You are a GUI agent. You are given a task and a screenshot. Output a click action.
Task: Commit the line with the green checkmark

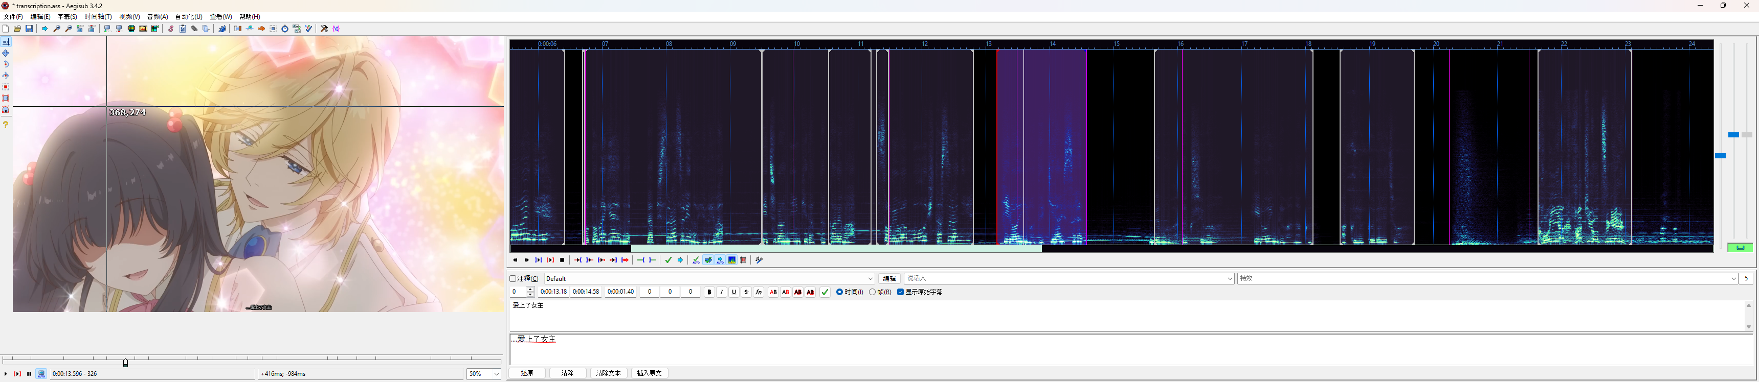click(825, 292)
